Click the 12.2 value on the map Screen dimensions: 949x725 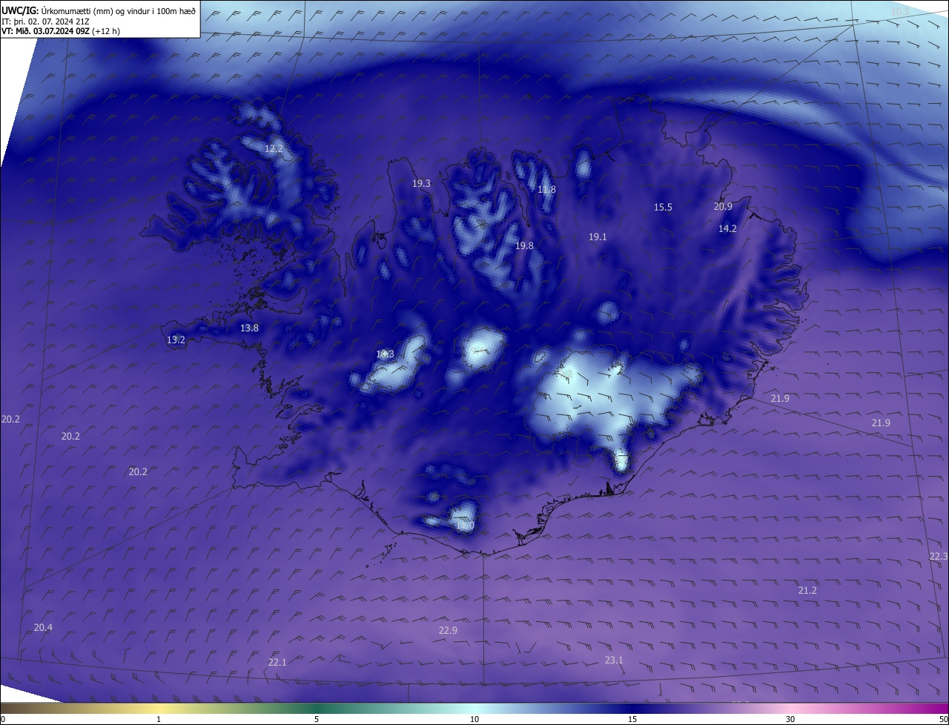tap(274, 148)
